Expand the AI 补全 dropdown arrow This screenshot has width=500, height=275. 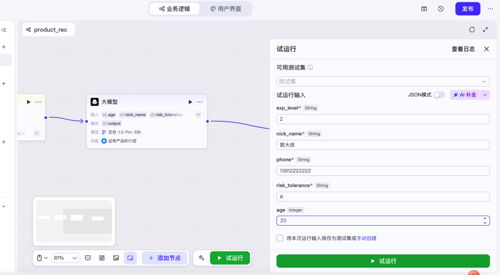pyautogui.click(x=485, y=95)
